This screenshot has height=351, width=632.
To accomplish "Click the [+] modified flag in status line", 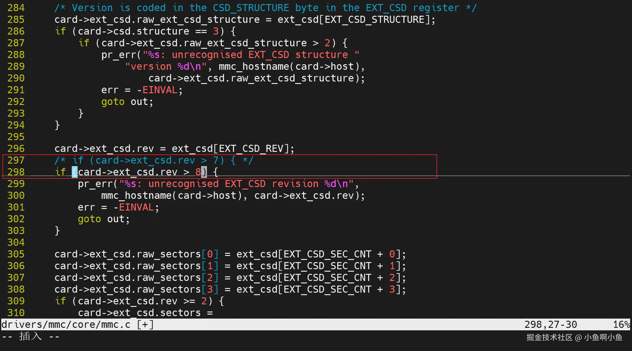I will tap(145, 324).
